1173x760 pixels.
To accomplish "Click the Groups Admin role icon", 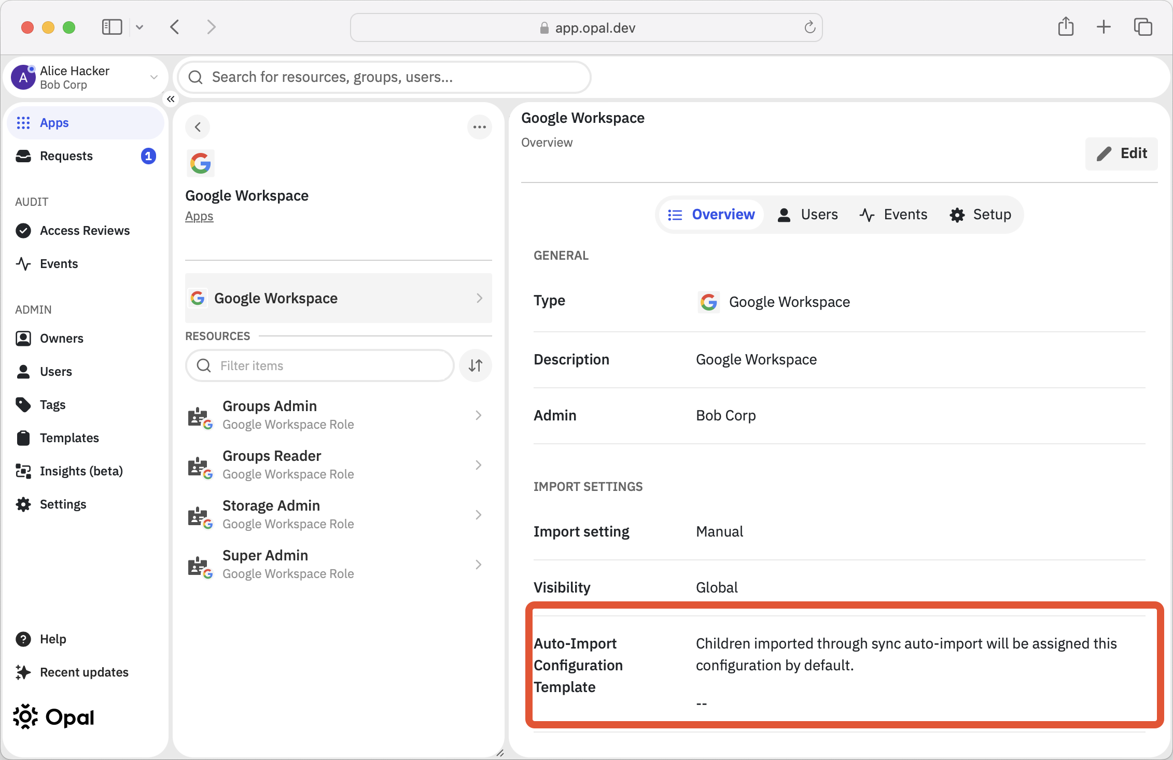I will point(200,417).
